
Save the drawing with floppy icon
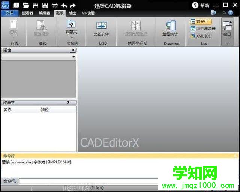[x=36, y=5]
